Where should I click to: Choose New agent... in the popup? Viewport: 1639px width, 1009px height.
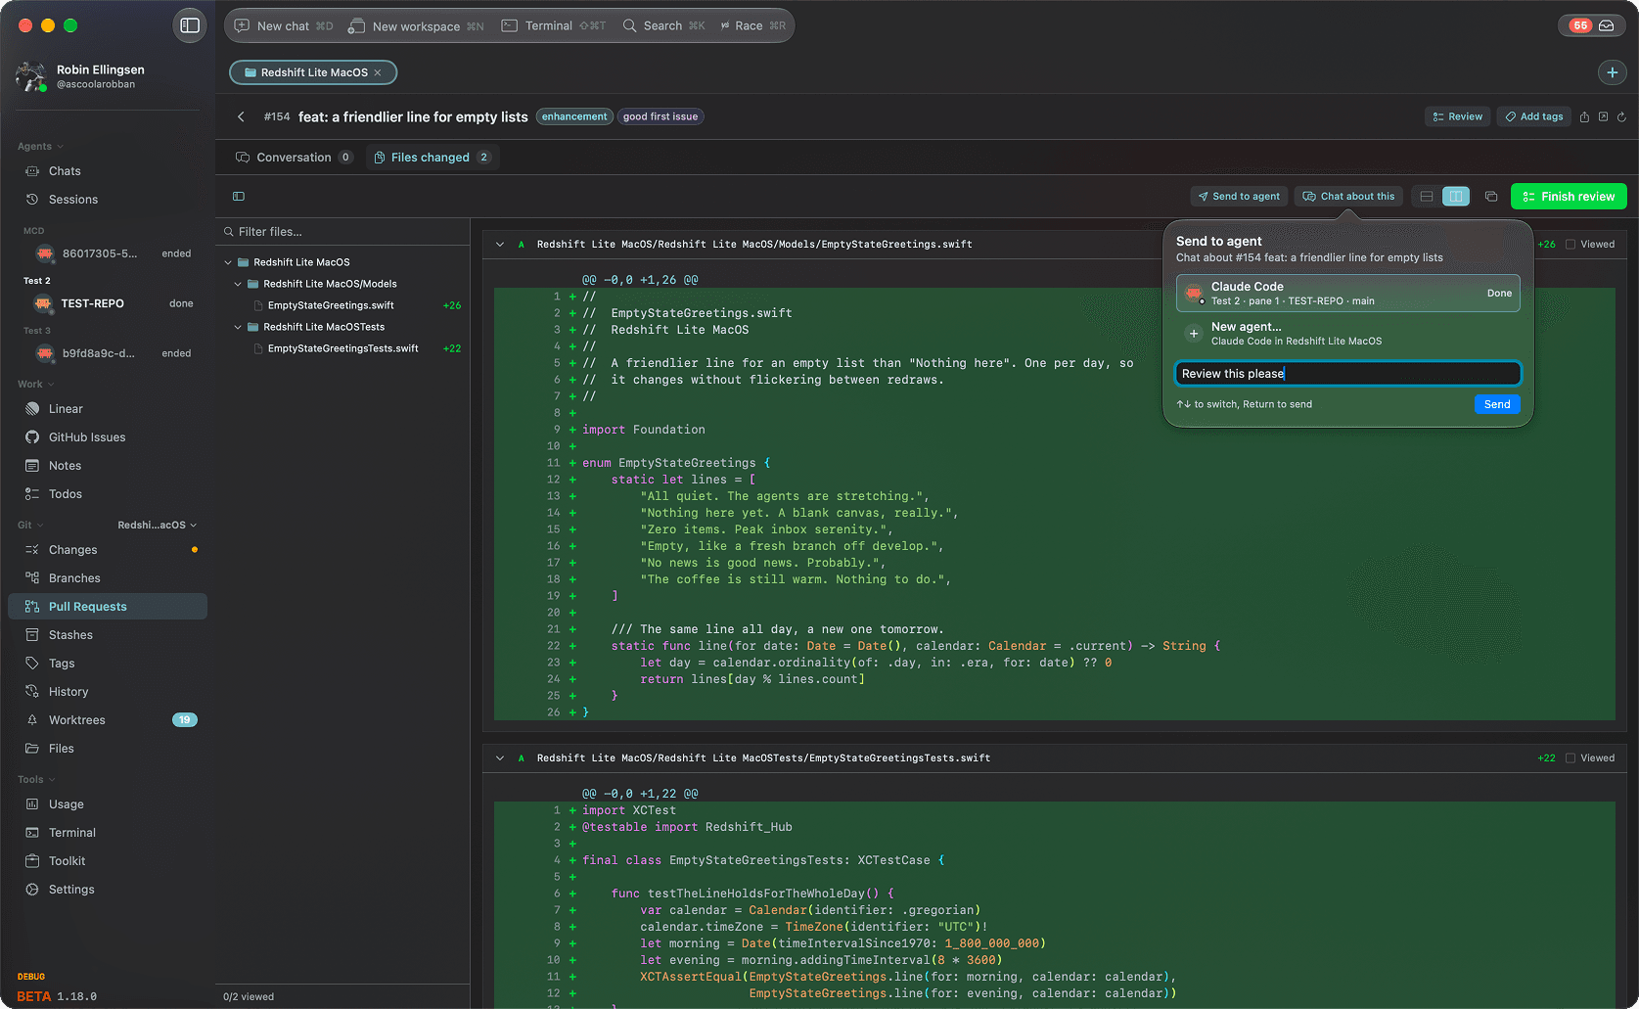point(1347,334)
